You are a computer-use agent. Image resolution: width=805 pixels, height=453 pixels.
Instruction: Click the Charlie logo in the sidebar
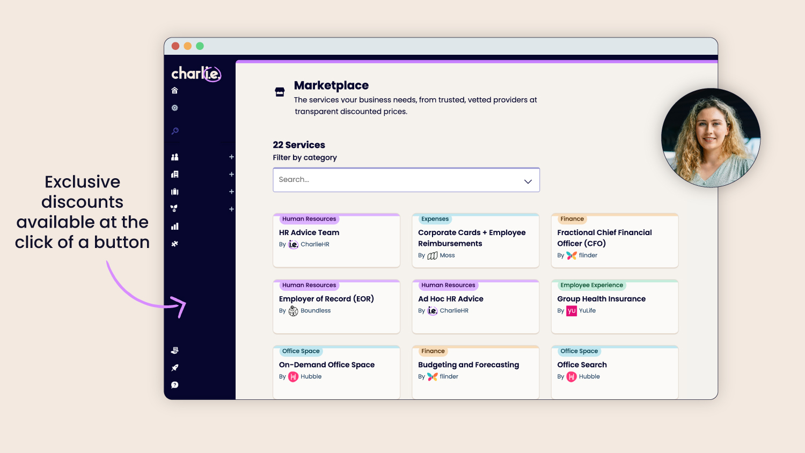pyautogui.click(x=196, y=74)
